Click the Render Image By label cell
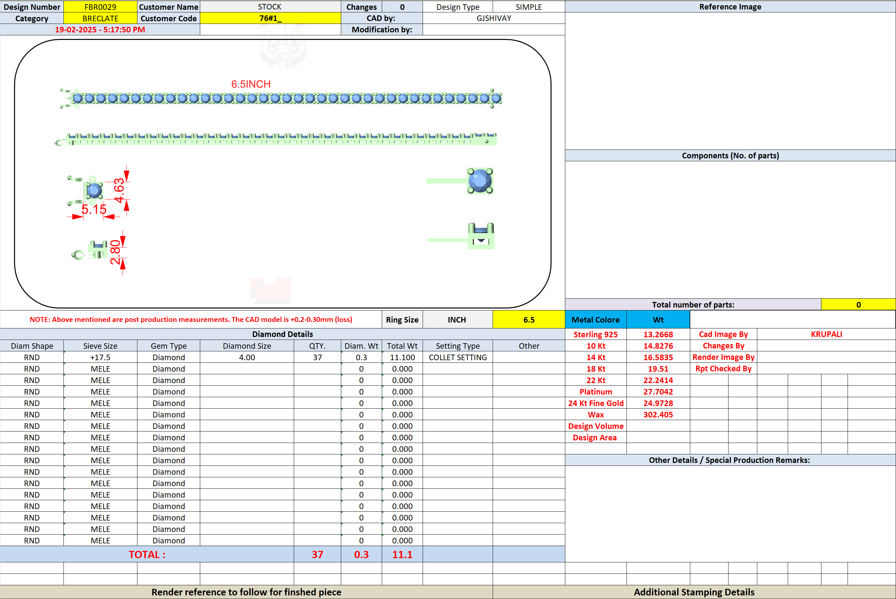 [723, 357]
